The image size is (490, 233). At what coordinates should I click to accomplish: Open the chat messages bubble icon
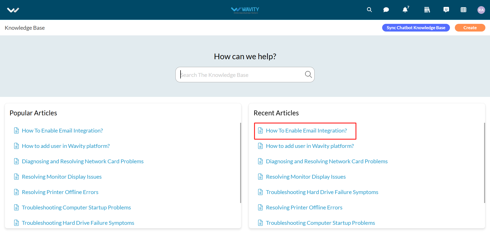pos(386,10)
